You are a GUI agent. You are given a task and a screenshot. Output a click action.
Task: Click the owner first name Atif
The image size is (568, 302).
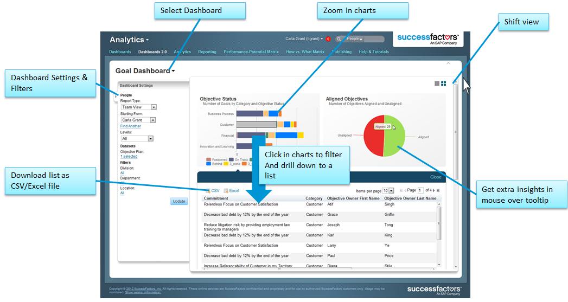(x=330, y=204)
